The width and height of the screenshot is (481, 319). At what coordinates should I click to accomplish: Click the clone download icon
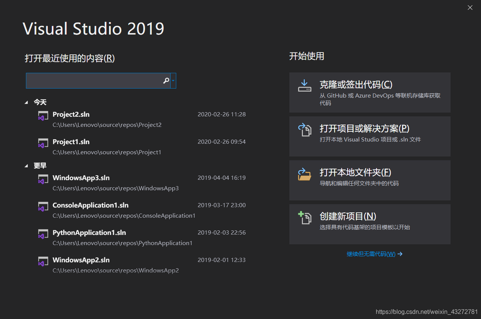pos(305,86)
